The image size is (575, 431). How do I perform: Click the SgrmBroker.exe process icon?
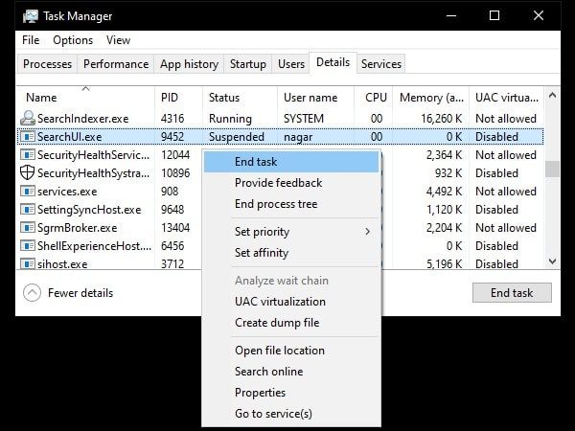(27, 228)
